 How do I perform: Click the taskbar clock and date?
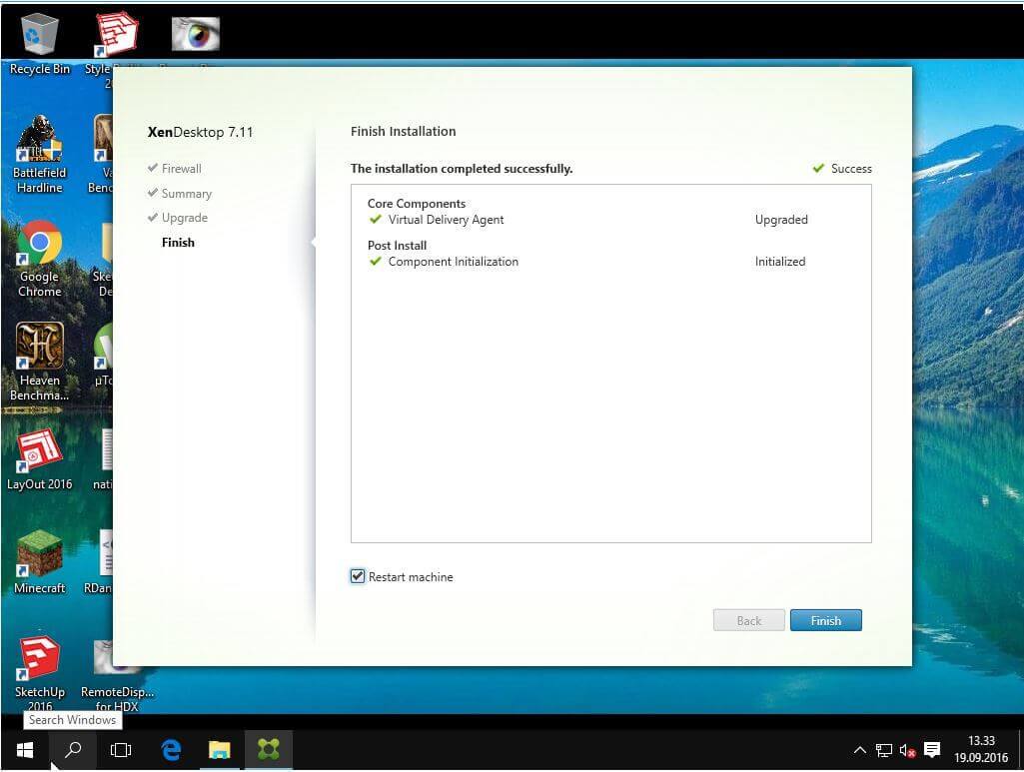point(981,749)
